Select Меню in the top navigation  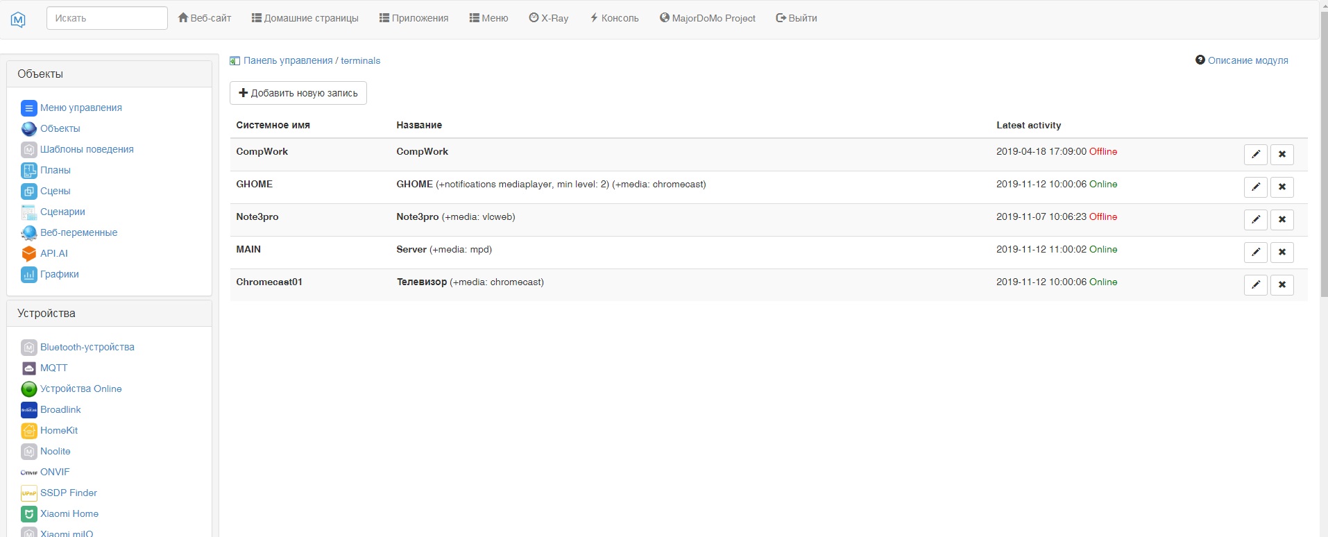[489, 18]
